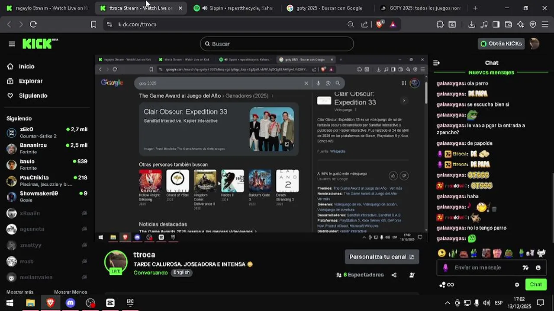Open browser downloads icon
554x311 pixels.
[472, 25]
